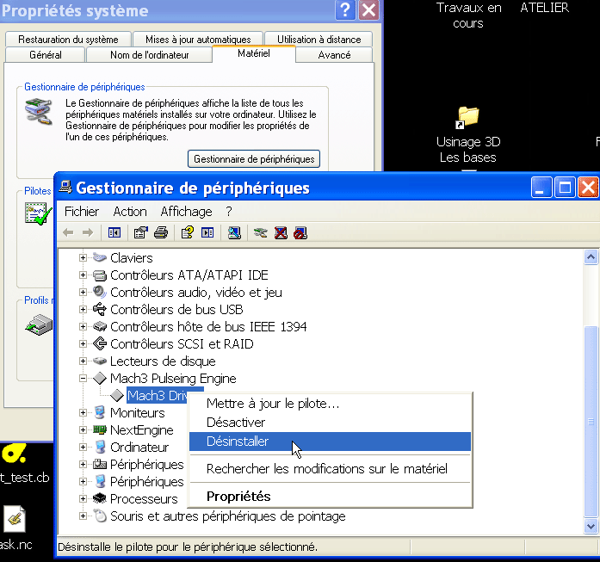
Task: Click the update driver toolbar icon
Action: [x=260, y=232]
